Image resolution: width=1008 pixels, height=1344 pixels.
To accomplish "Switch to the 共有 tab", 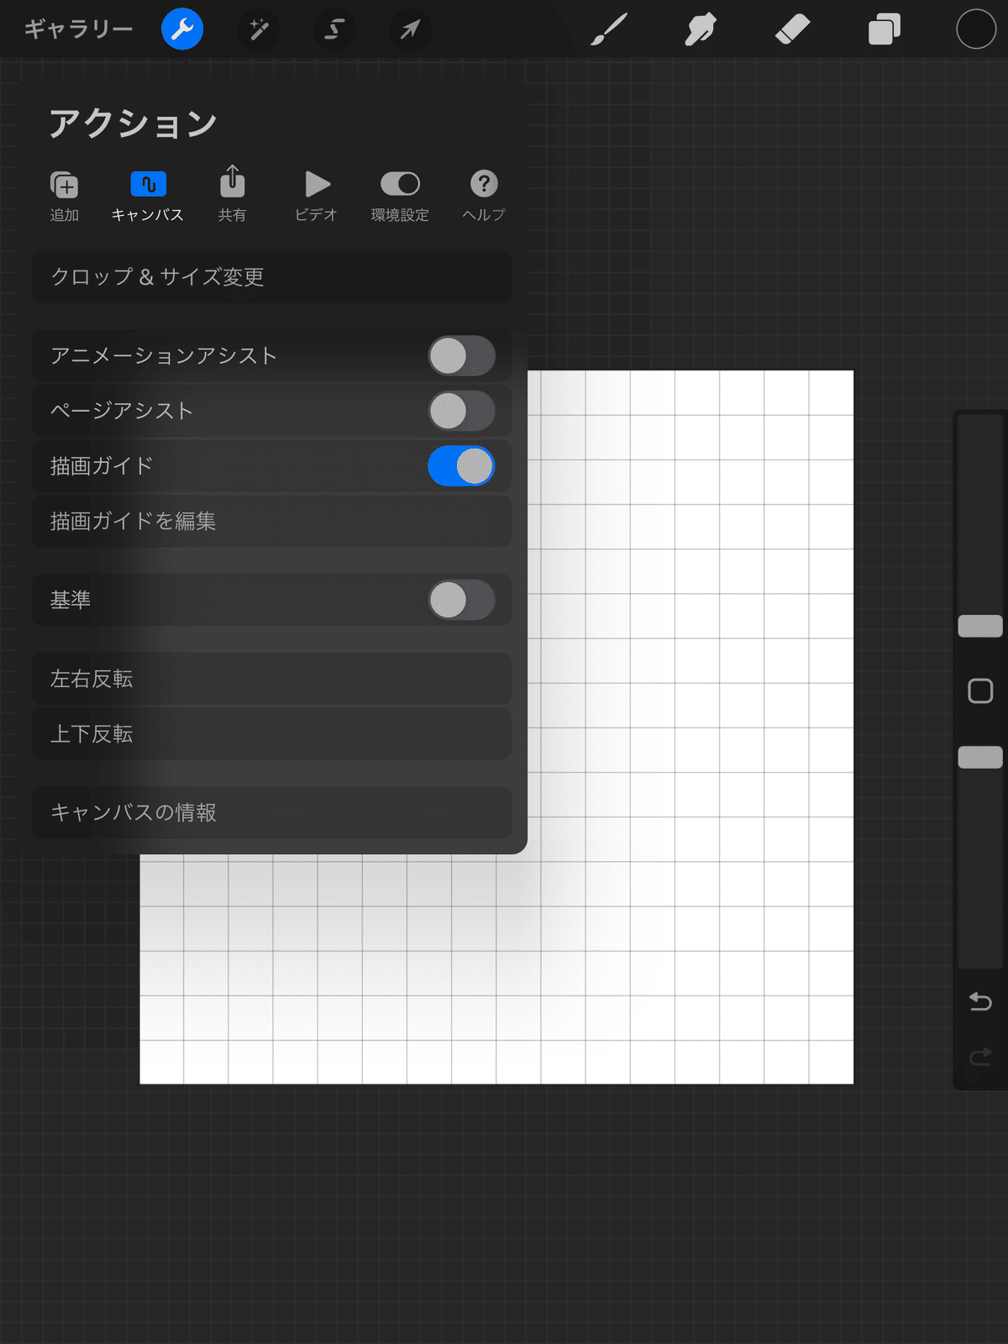I will tap(233, 195).
